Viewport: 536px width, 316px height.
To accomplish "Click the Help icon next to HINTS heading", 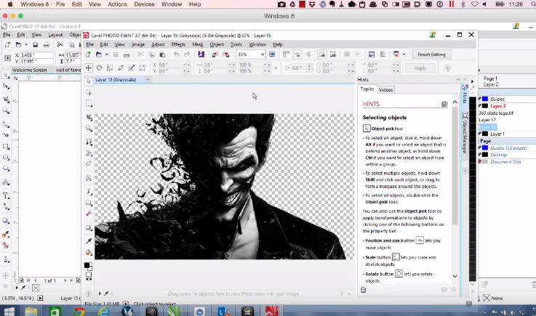I will point(444,104).
